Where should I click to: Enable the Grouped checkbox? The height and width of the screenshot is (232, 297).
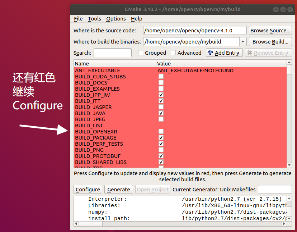[x=140, y=53]
